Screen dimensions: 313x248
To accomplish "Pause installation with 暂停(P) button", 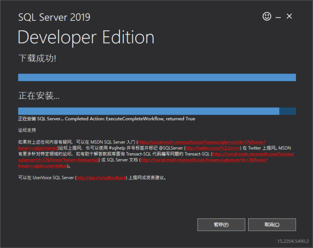I will (221, 225).
